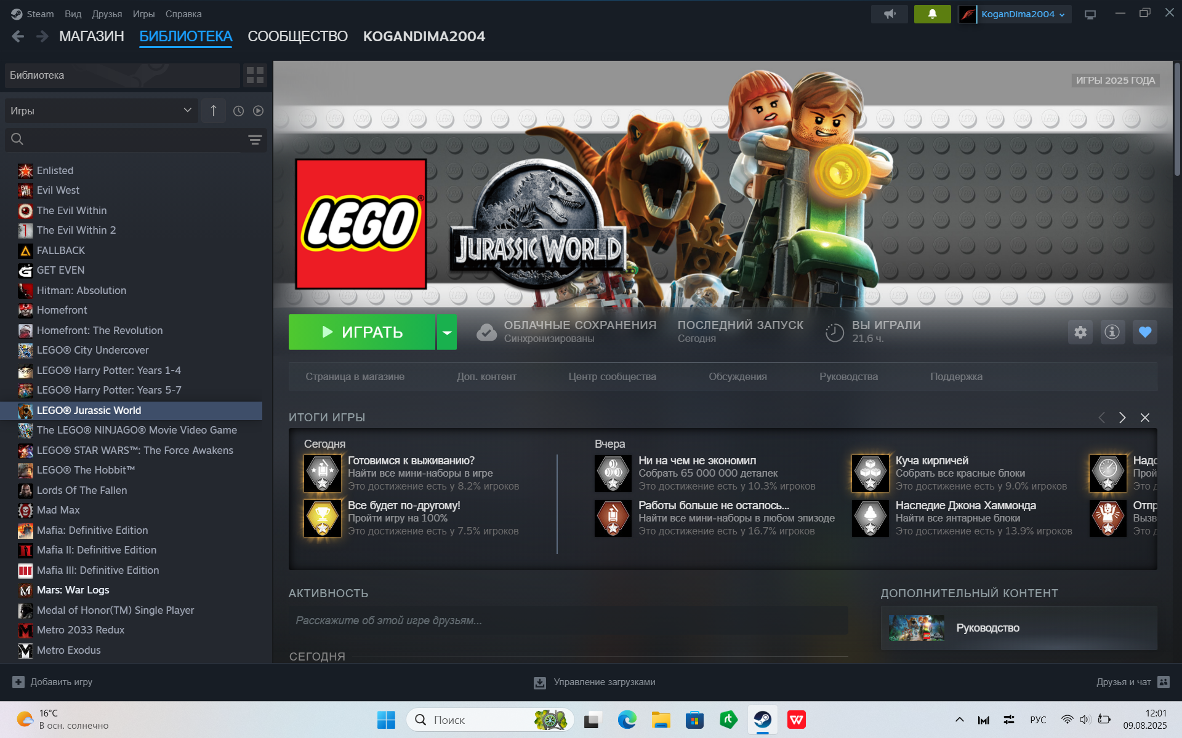Open the 'Ни на чем не экономил' achievement icon
Viewport: 1182px width, 738px height.
pos(613,473)
